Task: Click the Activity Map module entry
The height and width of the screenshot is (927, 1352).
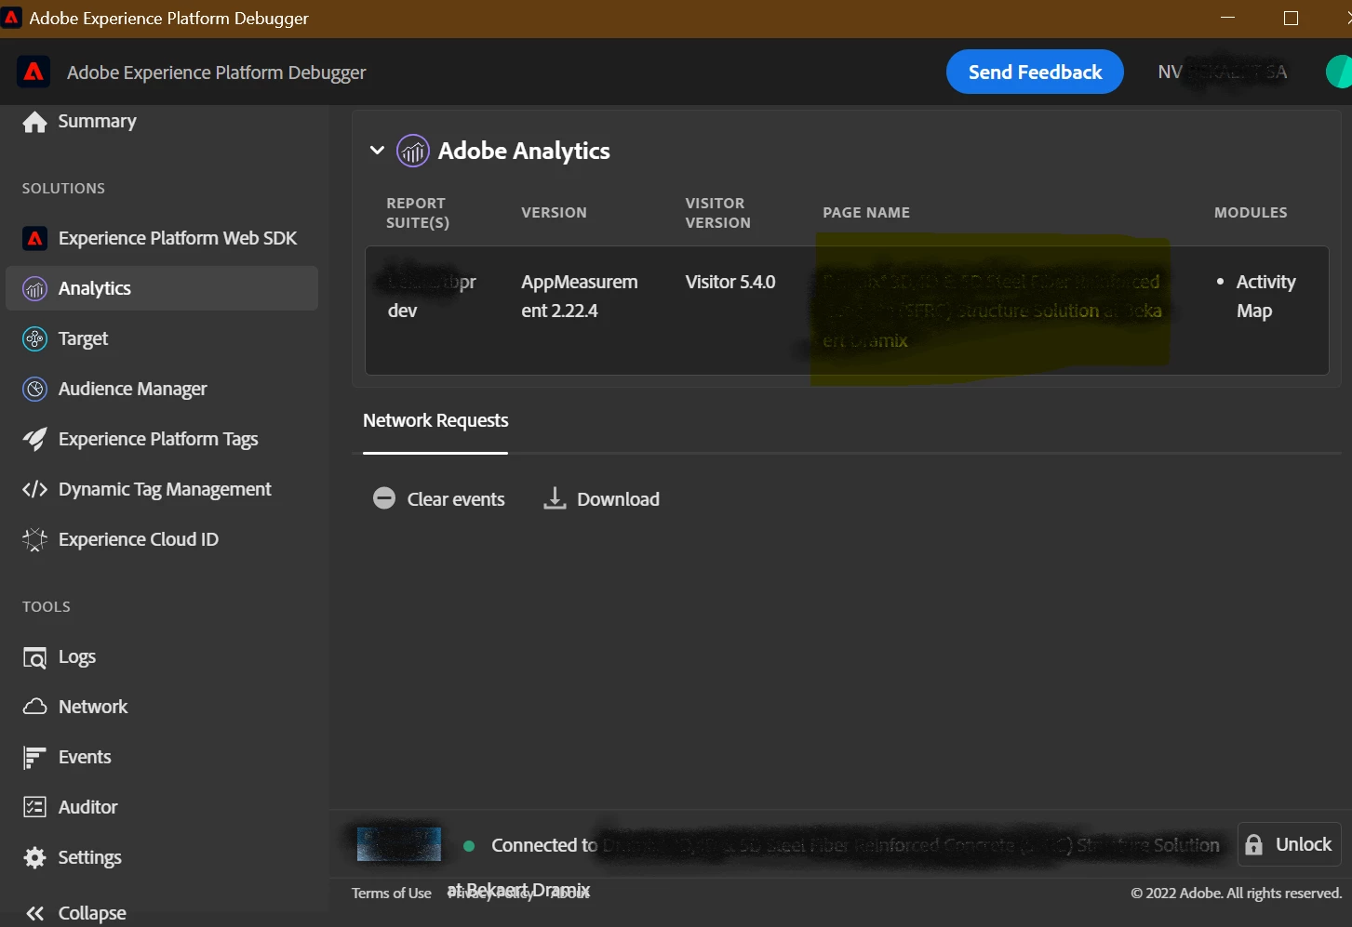Action: click(1265, 296)
